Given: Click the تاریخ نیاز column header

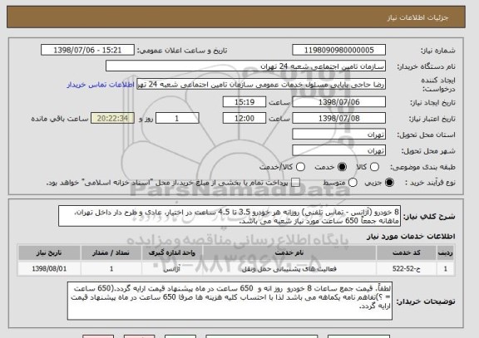Looking at the screenshot, I should 49,252.
